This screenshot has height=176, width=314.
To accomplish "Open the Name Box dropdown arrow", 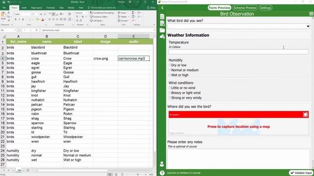I will pos(15,30).
